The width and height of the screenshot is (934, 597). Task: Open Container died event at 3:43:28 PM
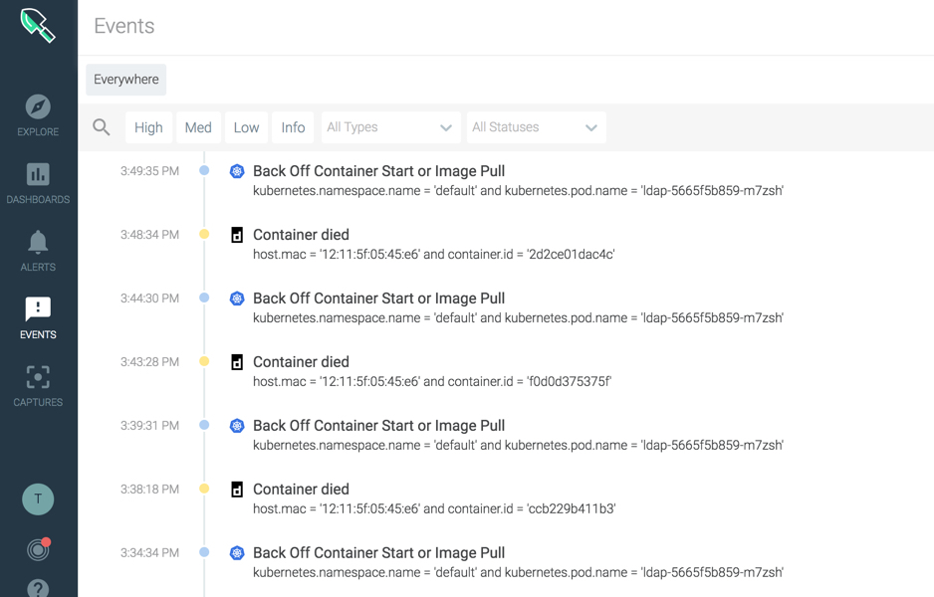point(301,362)
